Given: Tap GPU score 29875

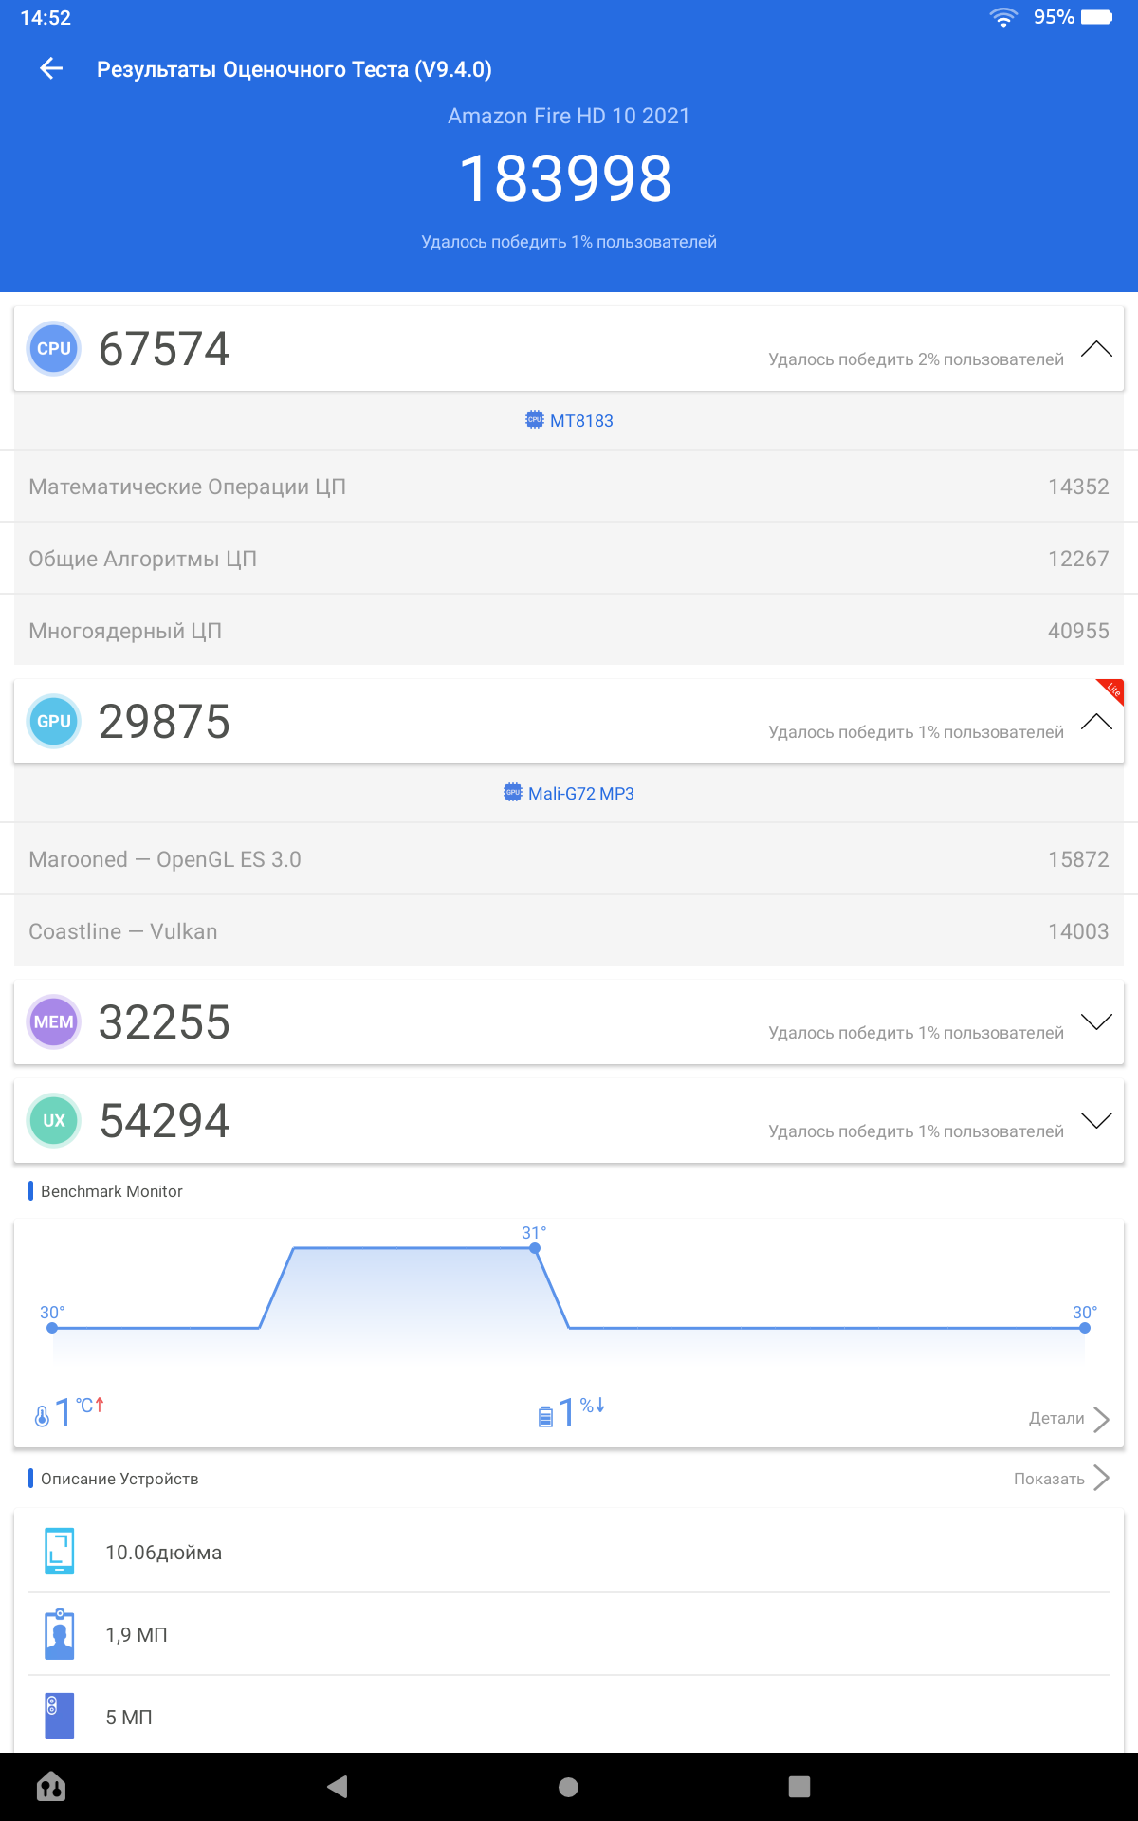Looking at the screenshot, I should tap(164, 722).
